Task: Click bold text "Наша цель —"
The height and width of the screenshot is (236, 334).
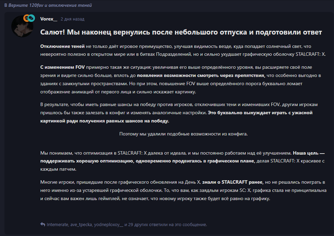Action: click(x=309, y=153)
